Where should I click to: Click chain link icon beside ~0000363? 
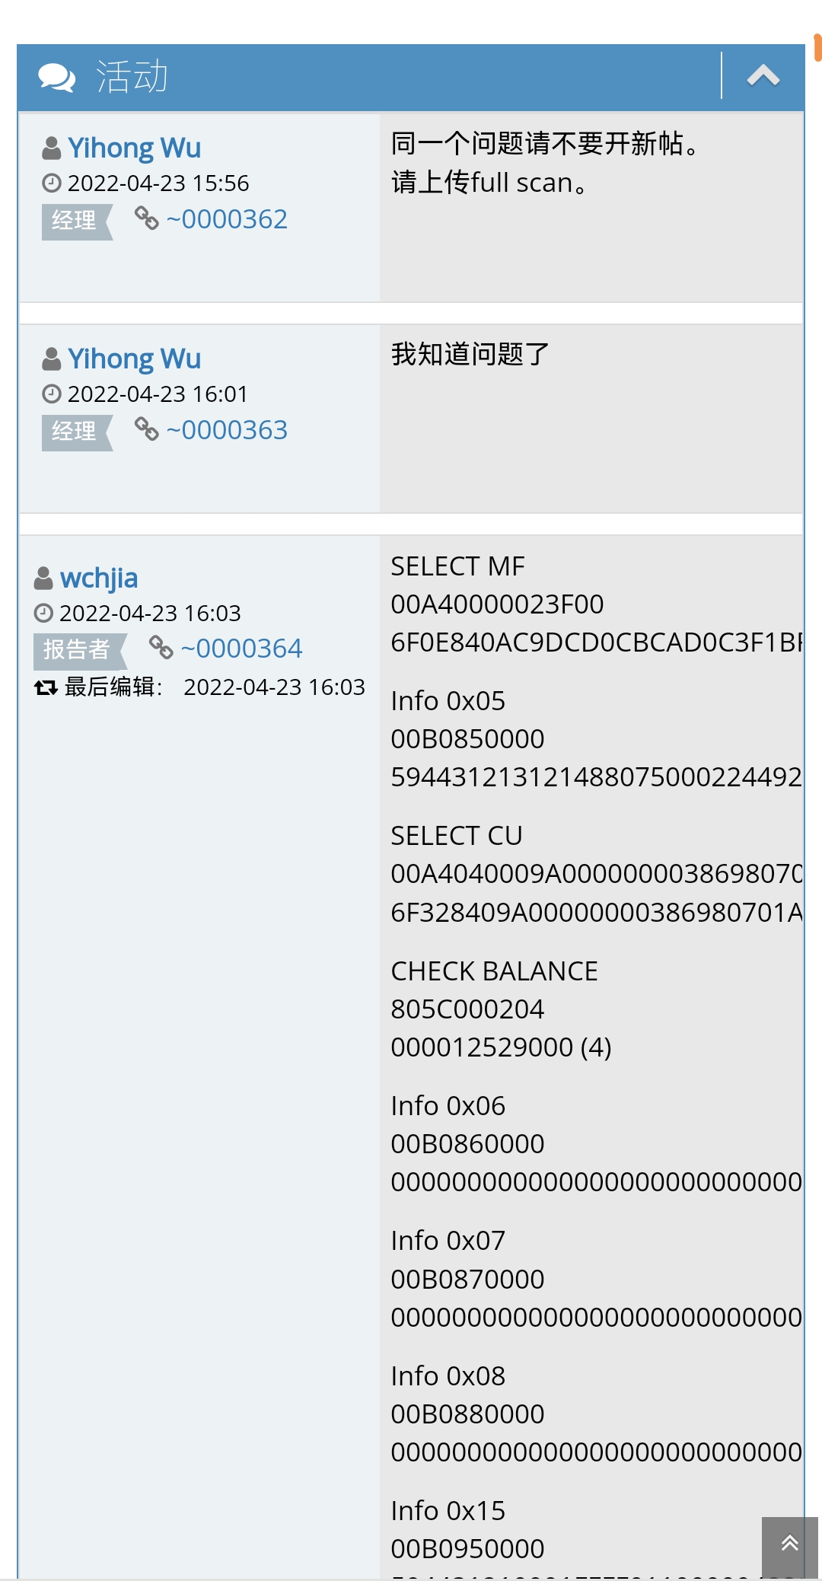(146, 429)
